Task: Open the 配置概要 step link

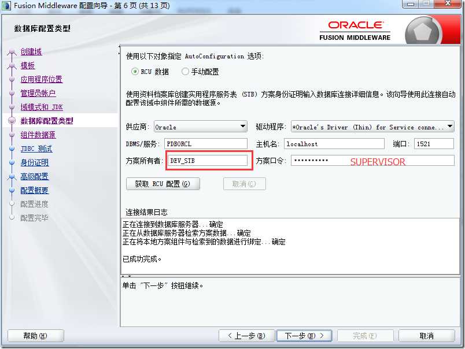Action: [x=35, y=191]
